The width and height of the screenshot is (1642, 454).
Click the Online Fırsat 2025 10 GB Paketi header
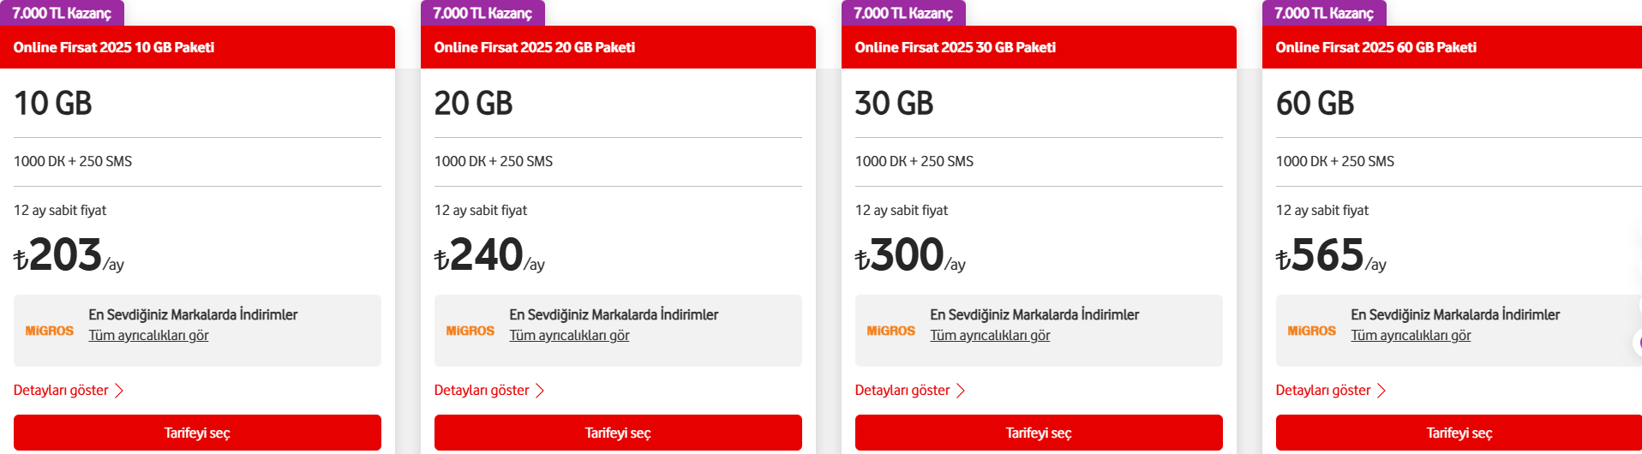[114, 47]
